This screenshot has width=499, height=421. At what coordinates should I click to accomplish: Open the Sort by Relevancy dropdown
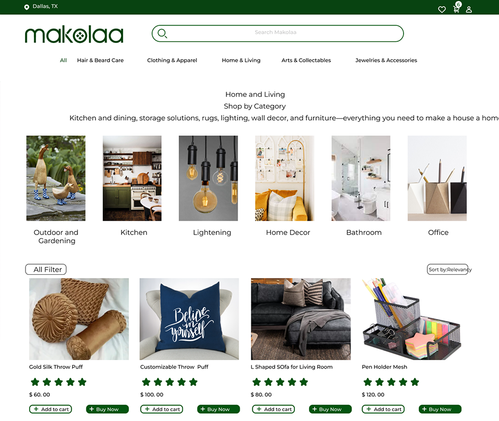tap(448, 270)
